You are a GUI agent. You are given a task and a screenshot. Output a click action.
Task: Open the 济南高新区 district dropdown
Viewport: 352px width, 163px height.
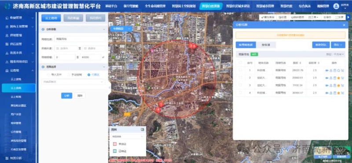coord(73,82)
